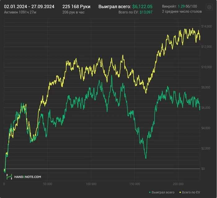Click the total winnings value $6,122.05
Image resolution: width=217 pixels, height=198 pixels.
(x=142, y=7)
